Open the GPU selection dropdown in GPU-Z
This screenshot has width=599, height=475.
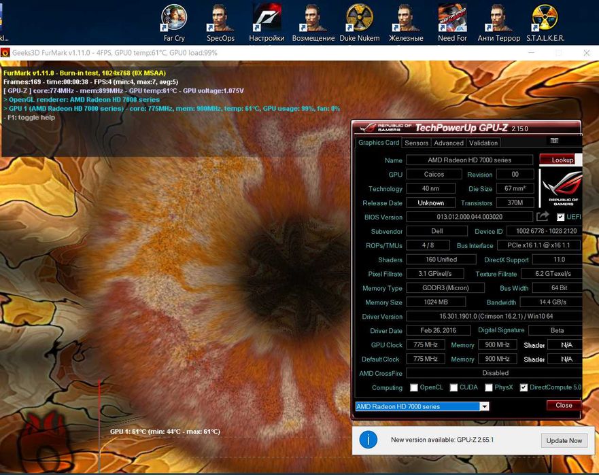coord(484,406)
